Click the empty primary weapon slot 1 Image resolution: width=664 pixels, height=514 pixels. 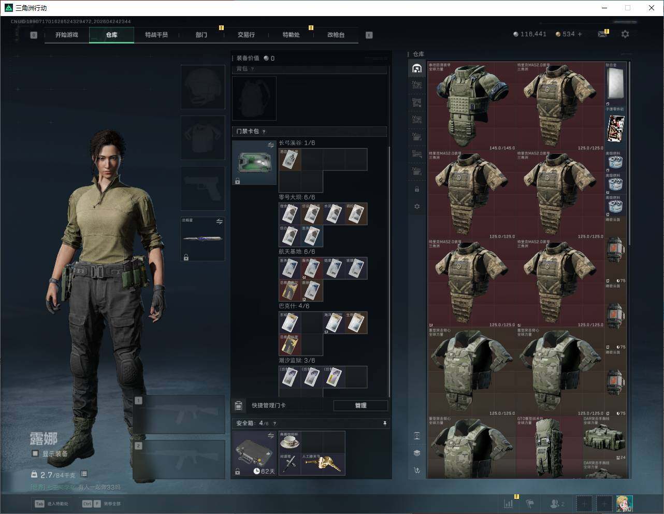click(179, 415)
